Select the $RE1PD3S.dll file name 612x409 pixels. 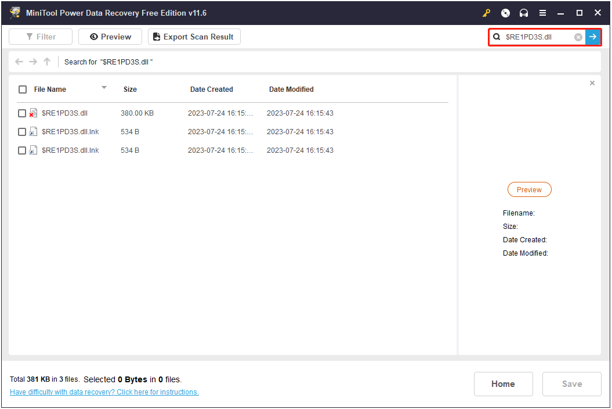pos(64,113)
